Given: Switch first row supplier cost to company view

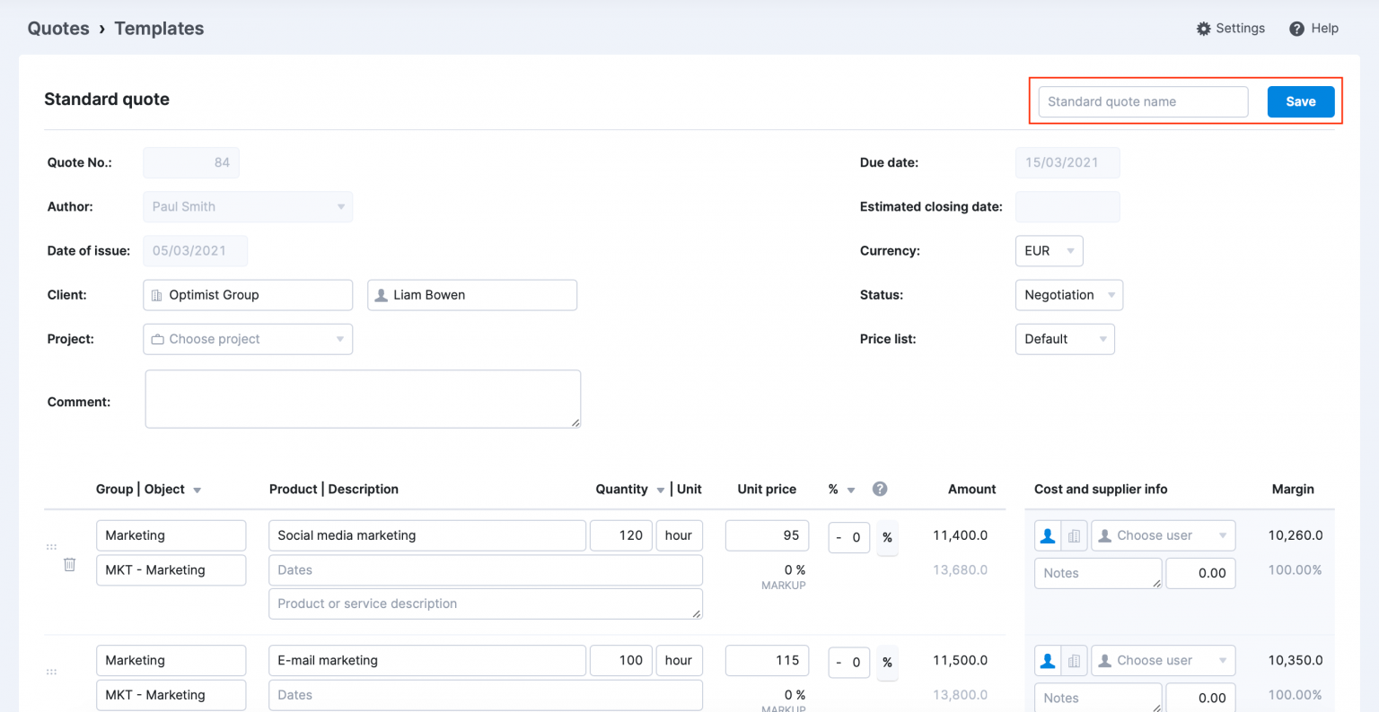Looking at the screenshot, I should (1073, 535).
